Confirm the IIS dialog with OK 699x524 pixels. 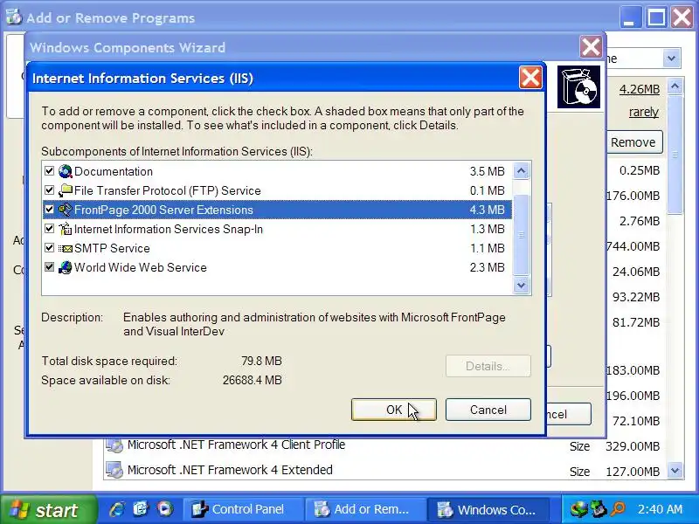394,410
